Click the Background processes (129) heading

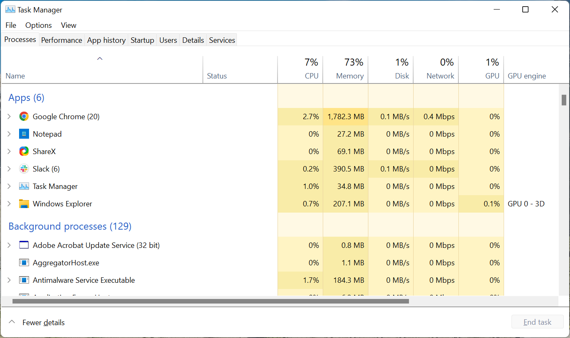coord(70,226)
